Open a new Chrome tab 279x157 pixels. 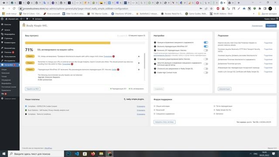[x=238, y=3]
